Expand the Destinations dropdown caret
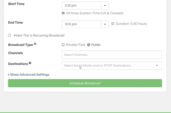 [x=157, y=65]
